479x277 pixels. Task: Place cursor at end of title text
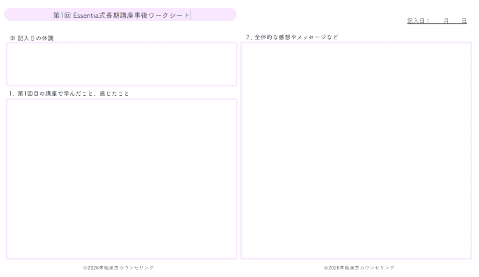coord(190,15)
